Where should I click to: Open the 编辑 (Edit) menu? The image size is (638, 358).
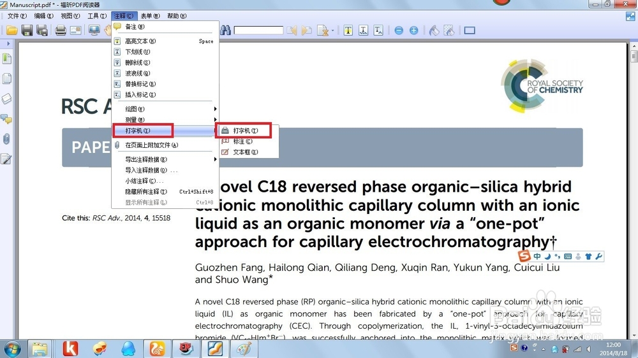(x=43, y=16)
